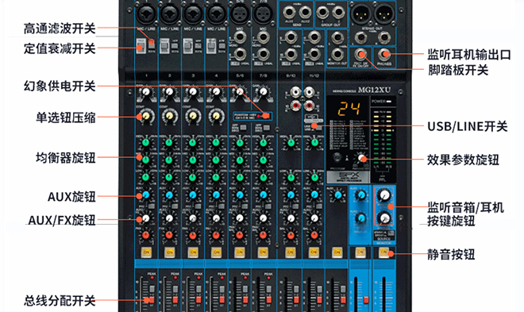
Task: Click channel 1 ST bus assign switch
Action: pyautogui.click(x=152, y=299)
